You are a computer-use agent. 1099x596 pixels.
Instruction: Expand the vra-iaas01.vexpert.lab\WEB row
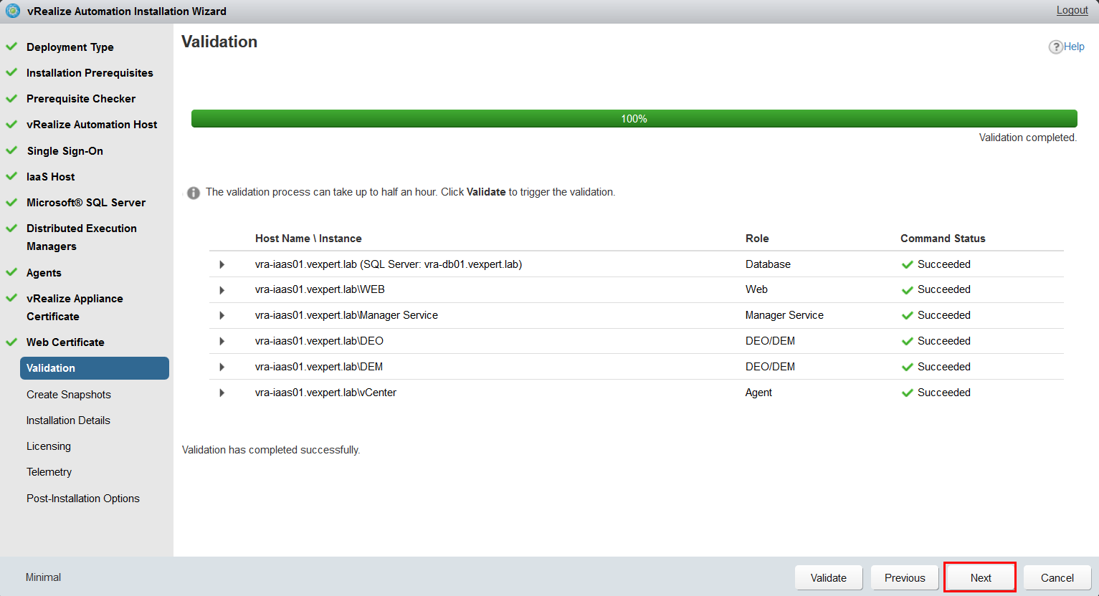click(x=222, y=290)
